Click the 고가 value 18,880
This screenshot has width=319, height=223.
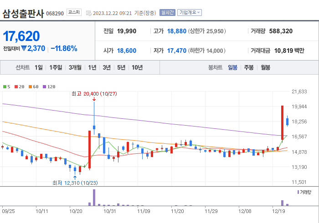(x=177, y=31)
